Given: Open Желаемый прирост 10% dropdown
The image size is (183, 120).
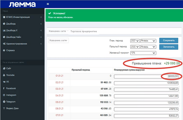Looking at the screenshot, I should click(x=143, y=53).
